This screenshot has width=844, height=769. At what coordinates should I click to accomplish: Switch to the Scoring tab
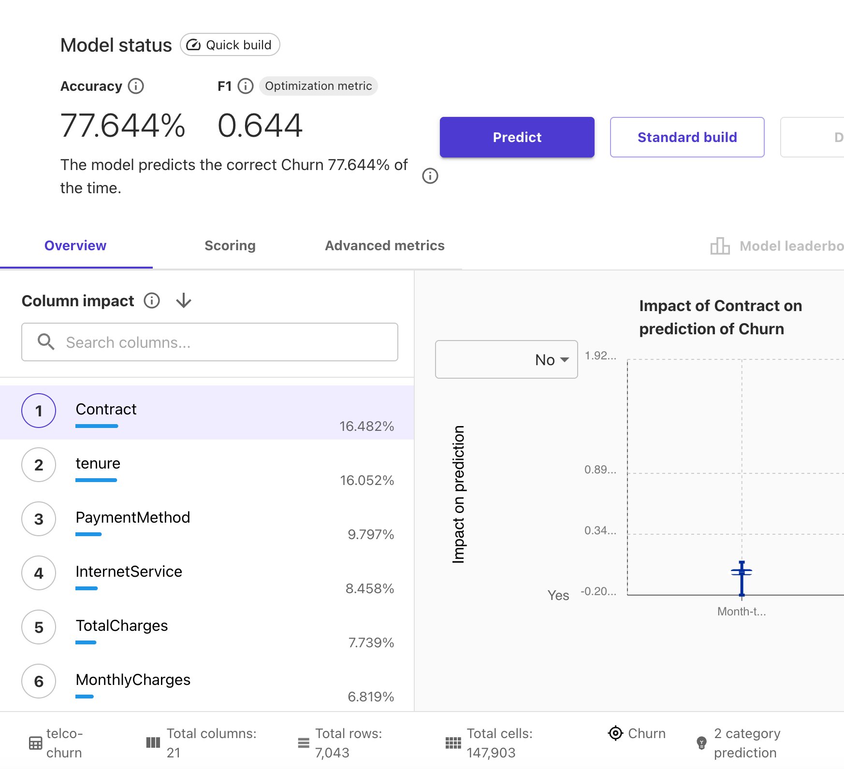click(230, 245)
